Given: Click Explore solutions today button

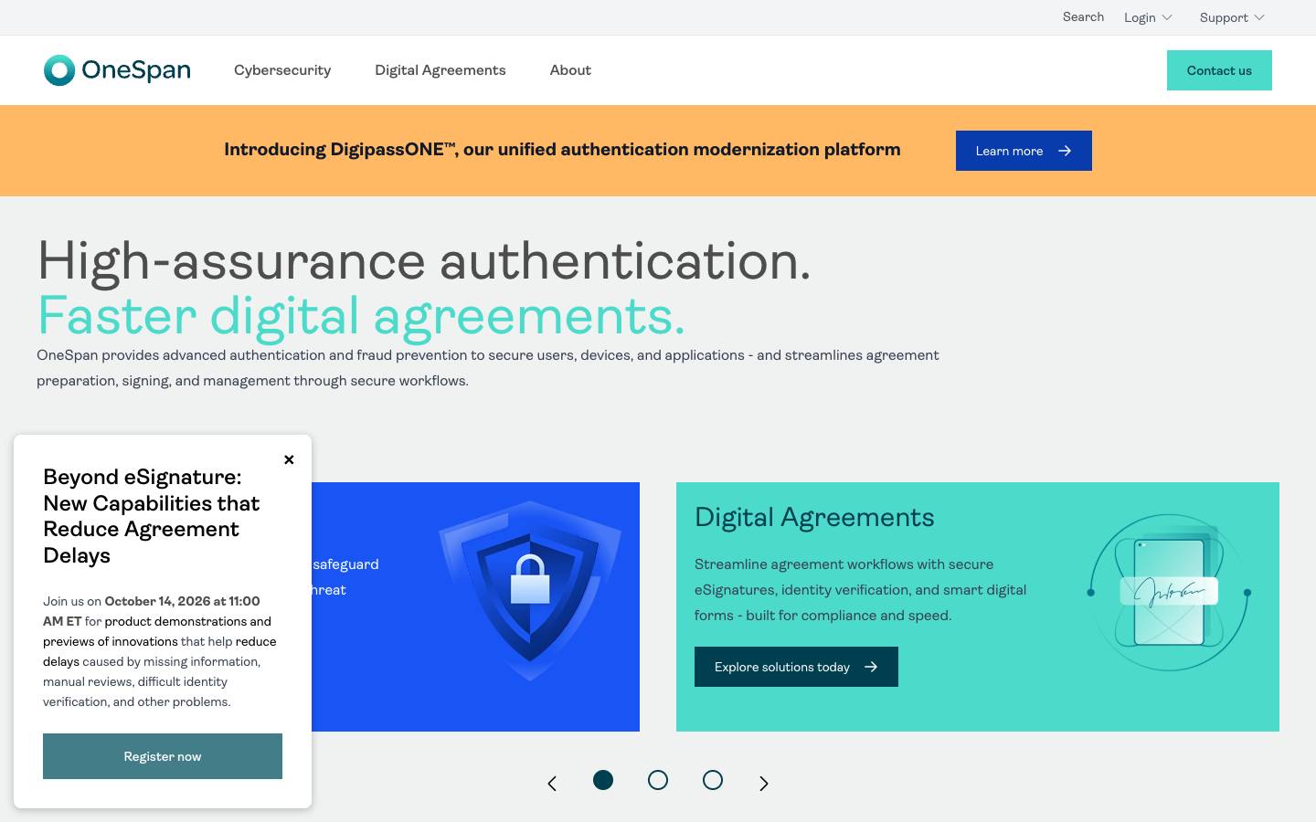Looking at the screenshot, I should click(796, 667).
